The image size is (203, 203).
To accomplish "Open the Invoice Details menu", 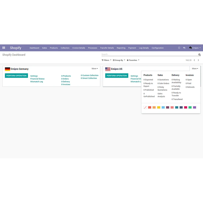I will tap(79, 48).
